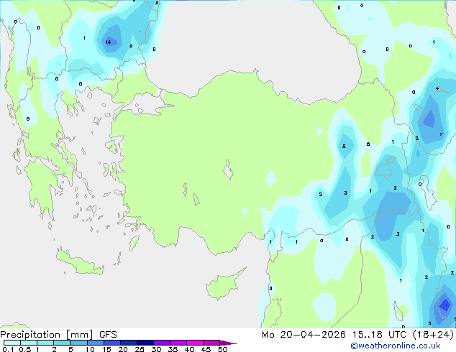Click the "Mo 20-04-2026 15..18 UTC (18+24)" timestamp
Viewport: 456px width, 352px height.
coord(357,335)
